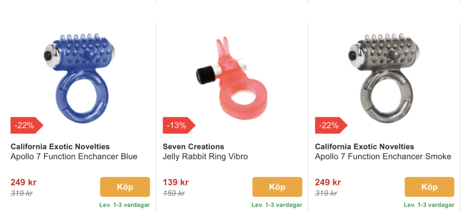Open Jelly Rabbit Ring Vibro title link
The height and width of the screenshot is (213, 461).
[x=205, y=157]
